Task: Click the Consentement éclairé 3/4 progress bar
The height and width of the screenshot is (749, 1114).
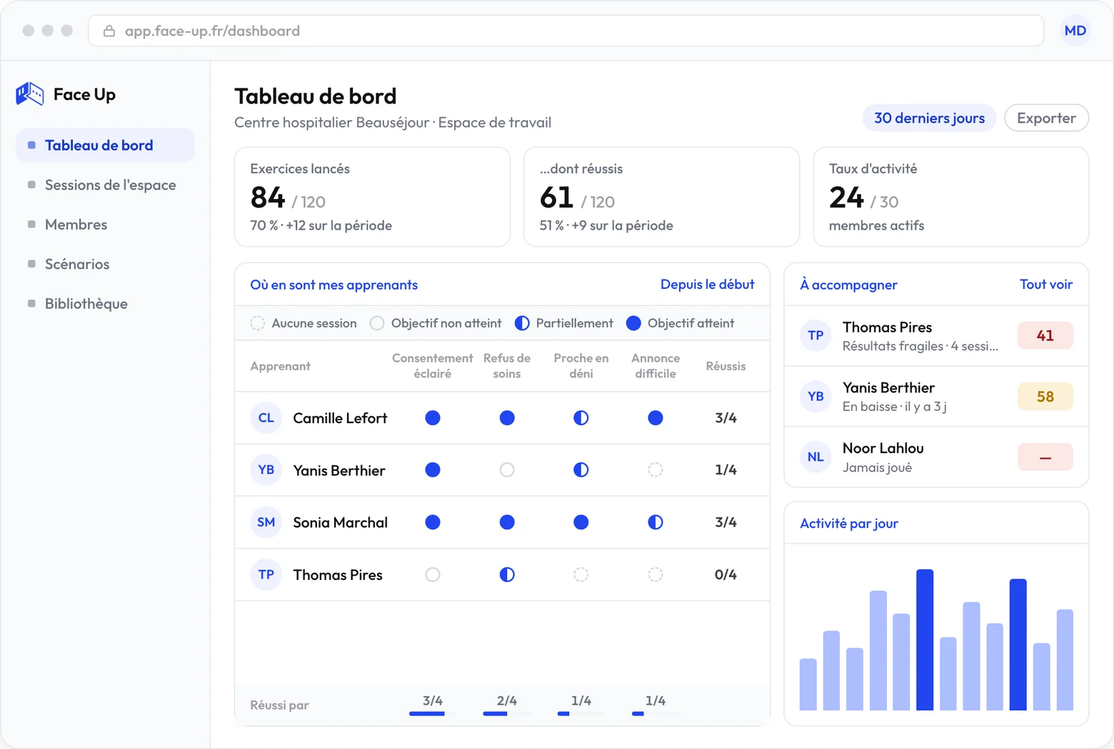Action: (433, 713)
